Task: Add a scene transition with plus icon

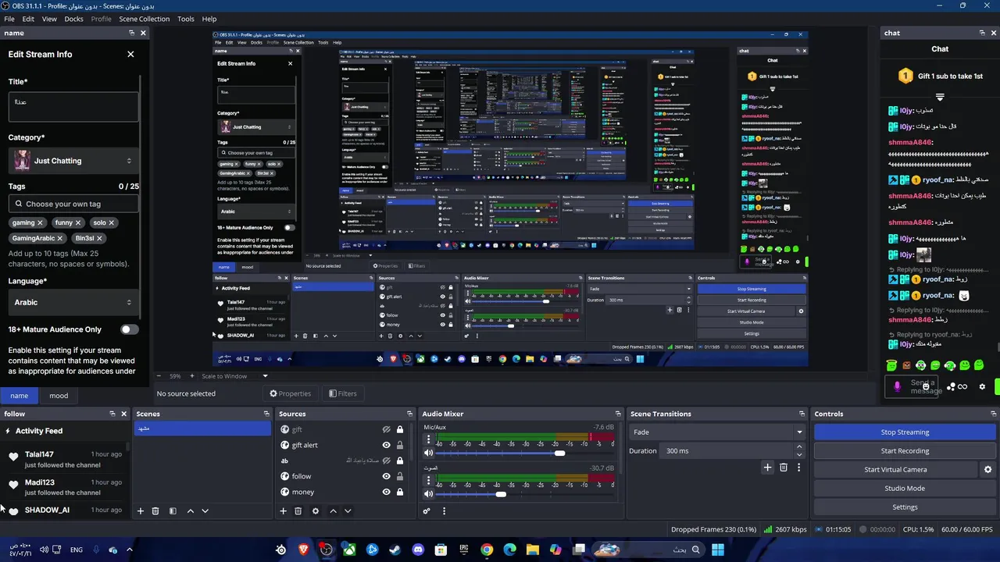Action: [767, 468]
